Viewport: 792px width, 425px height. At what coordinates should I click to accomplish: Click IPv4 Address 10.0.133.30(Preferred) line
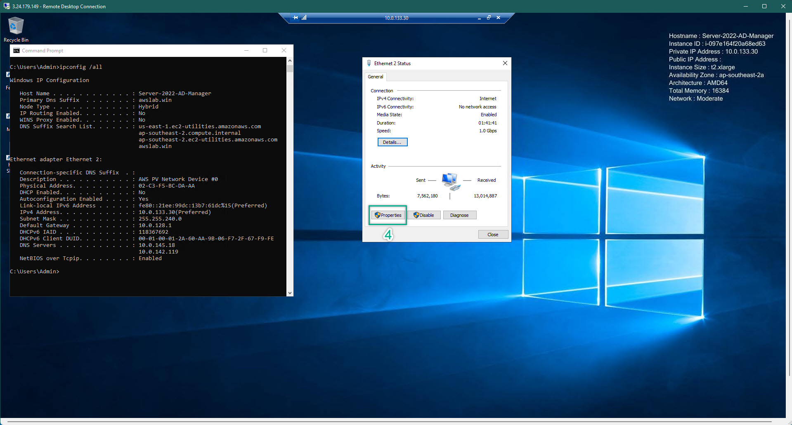click(116, 212)
